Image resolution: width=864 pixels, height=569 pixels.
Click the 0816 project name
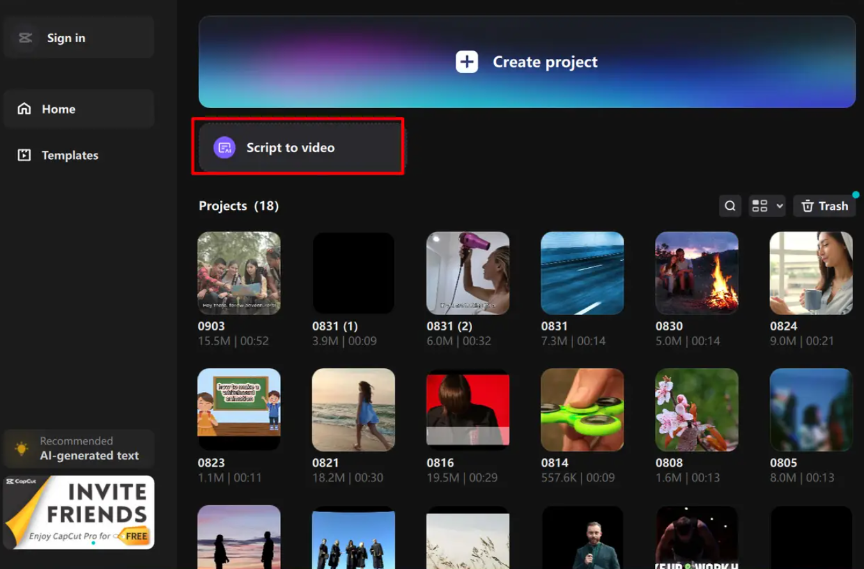point(440,463)
